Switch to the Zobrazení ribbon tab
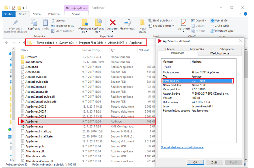 54,14
